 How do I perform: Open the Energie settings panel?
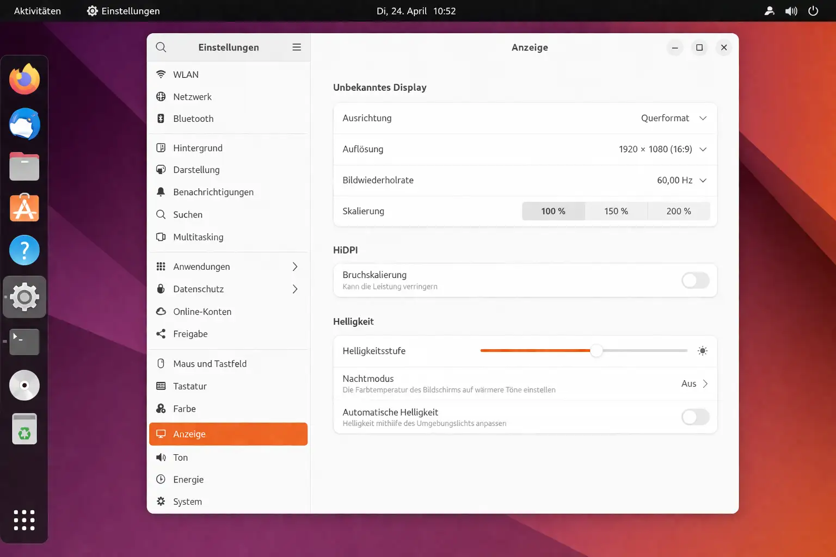click(x=188, y=479)
